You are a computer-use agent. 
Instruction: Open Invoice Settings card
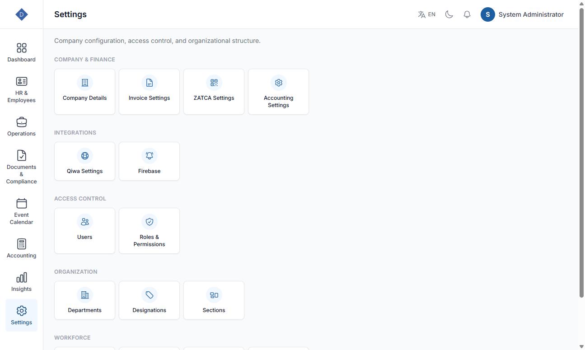tap(149, 92)
